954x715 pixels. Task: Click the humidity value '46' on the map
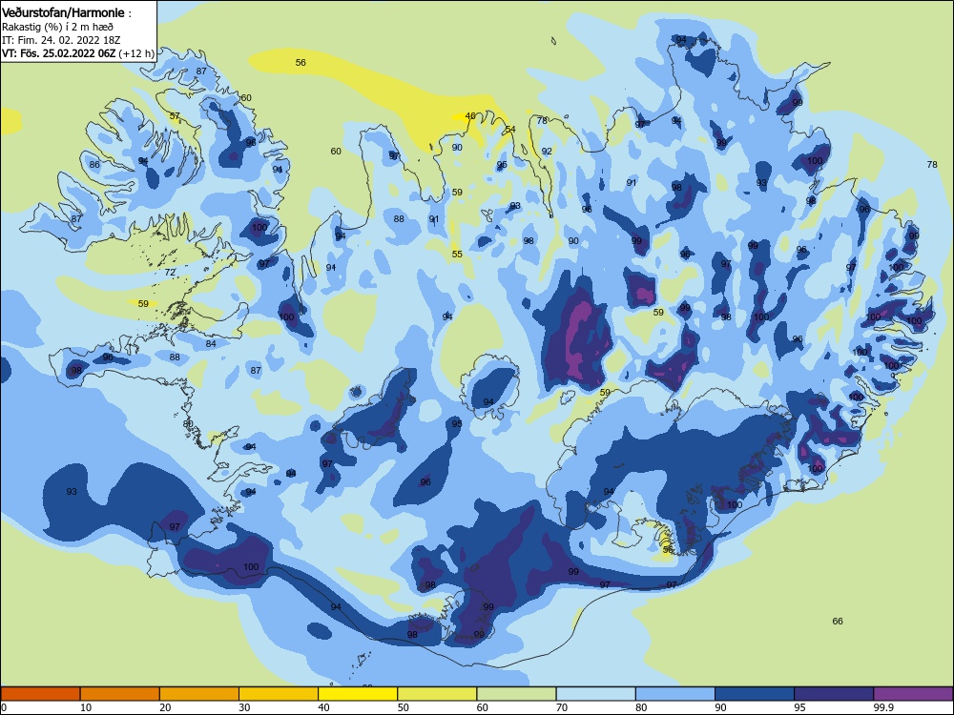tap(470, 116)
